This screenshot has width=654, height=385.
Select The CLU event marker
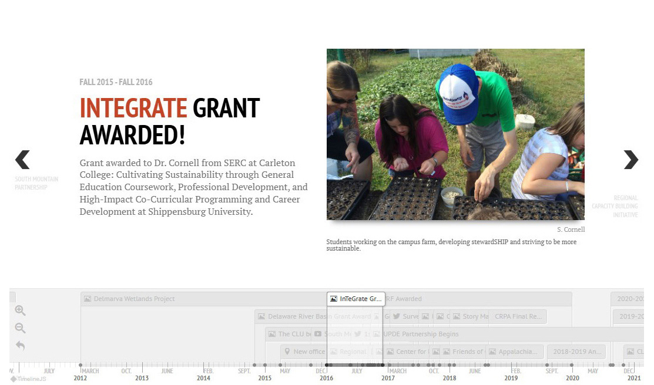[x=290, y=334]
